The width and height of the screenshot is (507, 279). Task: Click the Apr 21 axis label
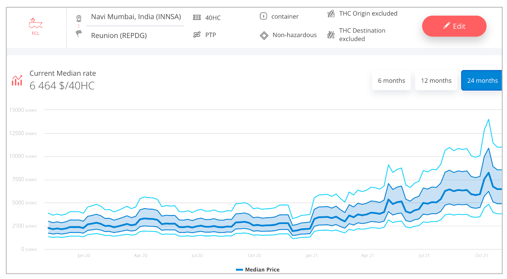pos(368,255)
